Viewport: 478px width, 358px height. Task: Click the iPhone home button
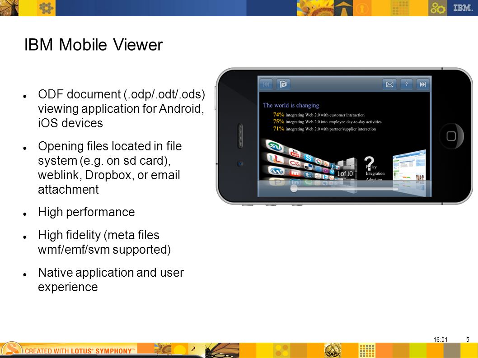[x=451, y=136]
